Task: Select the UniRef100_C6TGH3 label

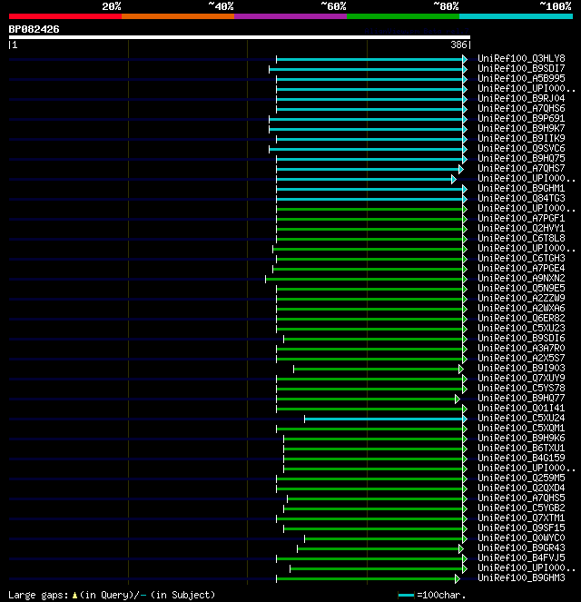Action: [521, 259]
